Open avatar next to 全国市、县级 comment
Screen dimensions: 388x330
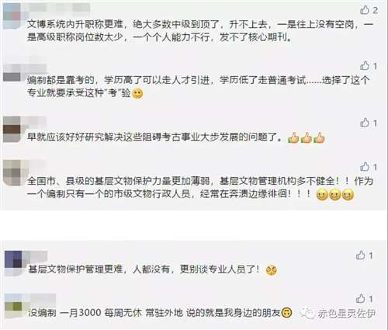coord(12,173)
